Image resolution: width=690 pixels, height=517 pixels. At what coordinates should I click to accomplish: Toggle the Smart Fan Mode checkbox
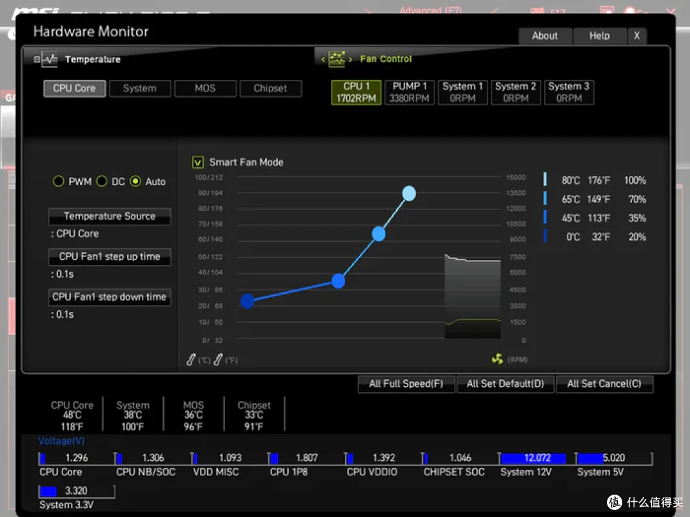[198, 162]
